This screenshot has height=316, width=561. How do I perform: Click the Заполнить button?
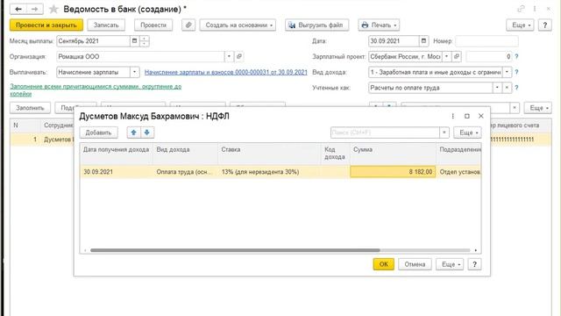tap(30, 108)
